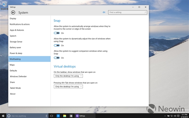The width and height of the screenshot is (189, 118).
Task: Close the Settings window
Action: tap(146, 7)
